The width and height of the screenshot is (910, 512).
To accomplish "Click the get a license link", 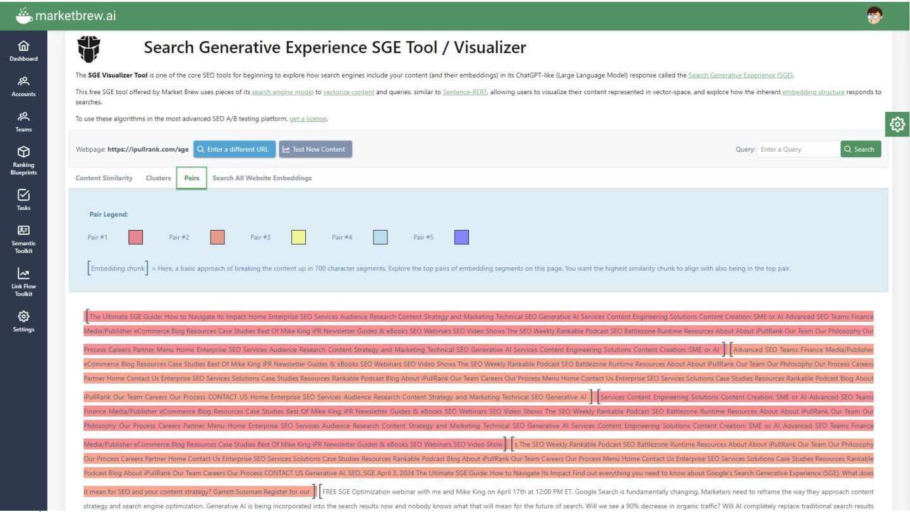I will click(308, 119).
